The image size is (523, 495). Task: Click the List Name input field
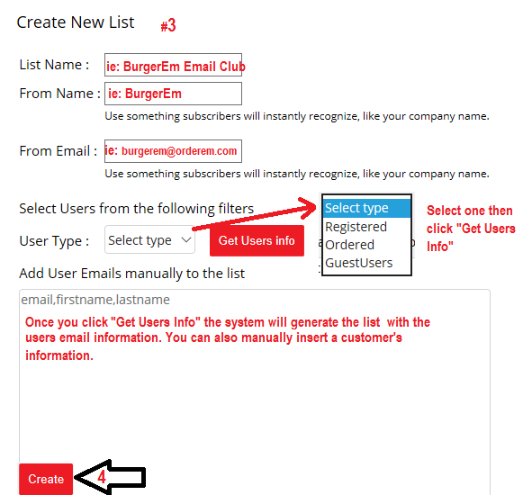173,65
